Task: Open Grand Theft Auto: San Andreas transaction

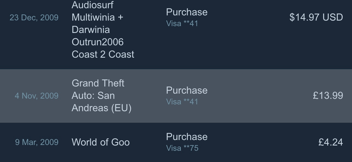Action: pos(101,96)
